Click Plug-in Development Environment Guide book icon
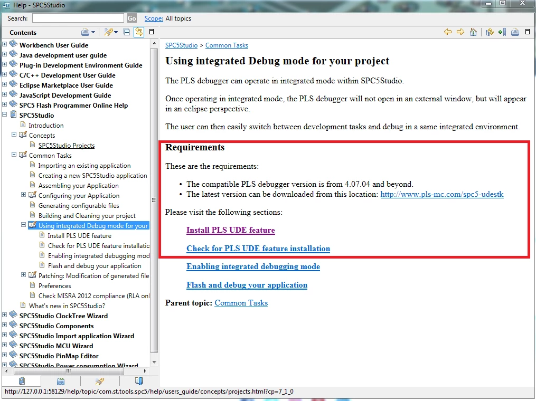This screenshot has height=401, width=536. point(13,64)
